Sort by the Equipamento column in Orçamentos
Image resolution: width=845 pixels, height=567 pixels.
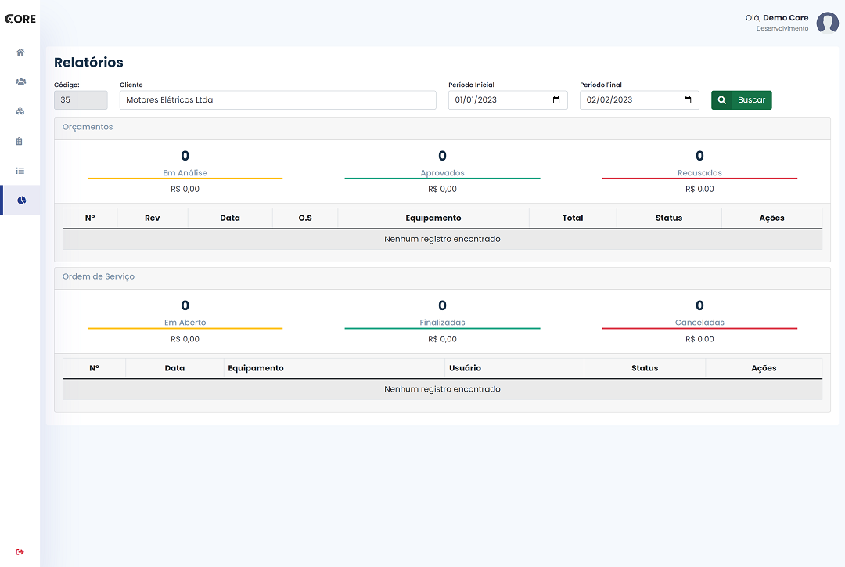pyautogui.click(x=433, y=218)
